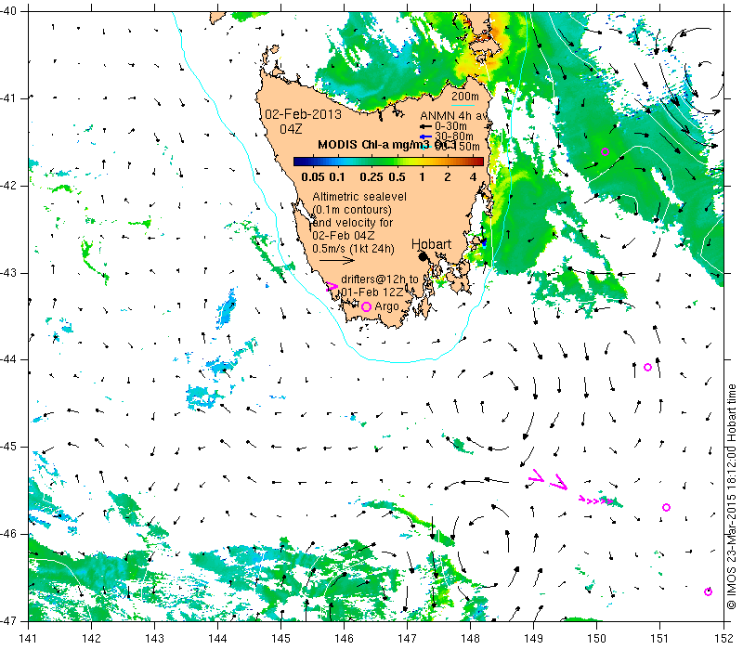Click the cyan 200m legend line
This screenshot has height=650, width=743.
(x=463, y=105)
